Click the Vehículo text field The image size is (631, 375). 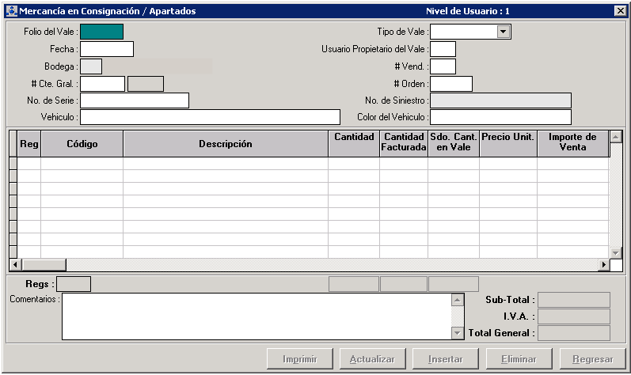coord(209,117)
